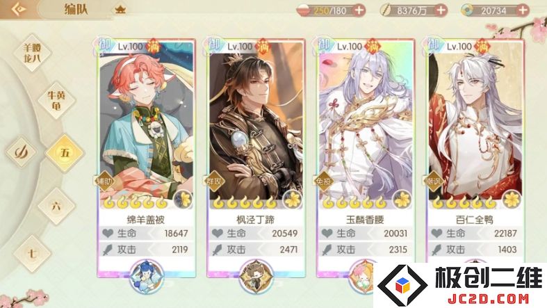547x308 pixels.
Task: Tap the 辅助 role badge on 绵羊盖被
Action: [x=104, y=181]
